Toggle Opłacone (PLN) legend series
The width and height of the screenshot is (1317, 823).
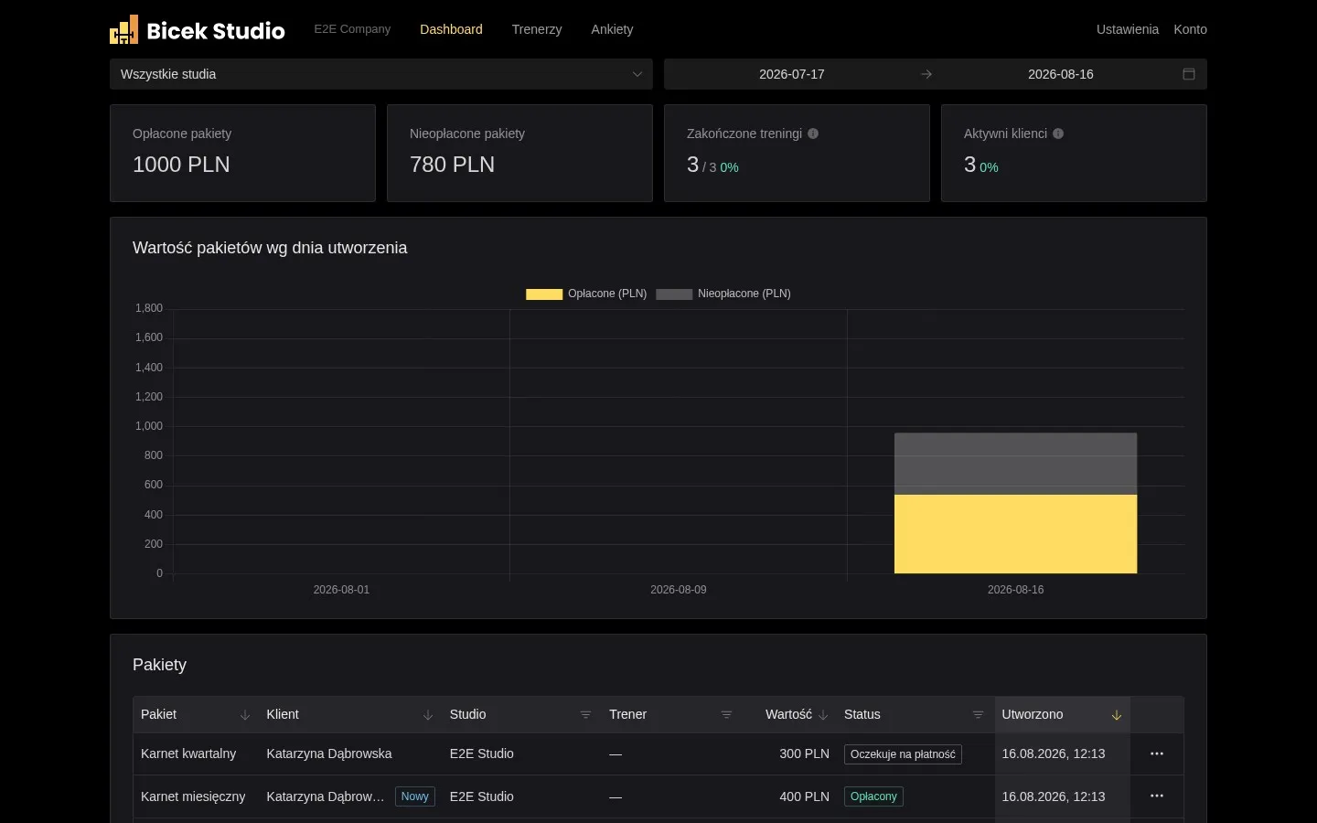click(586, 294)
